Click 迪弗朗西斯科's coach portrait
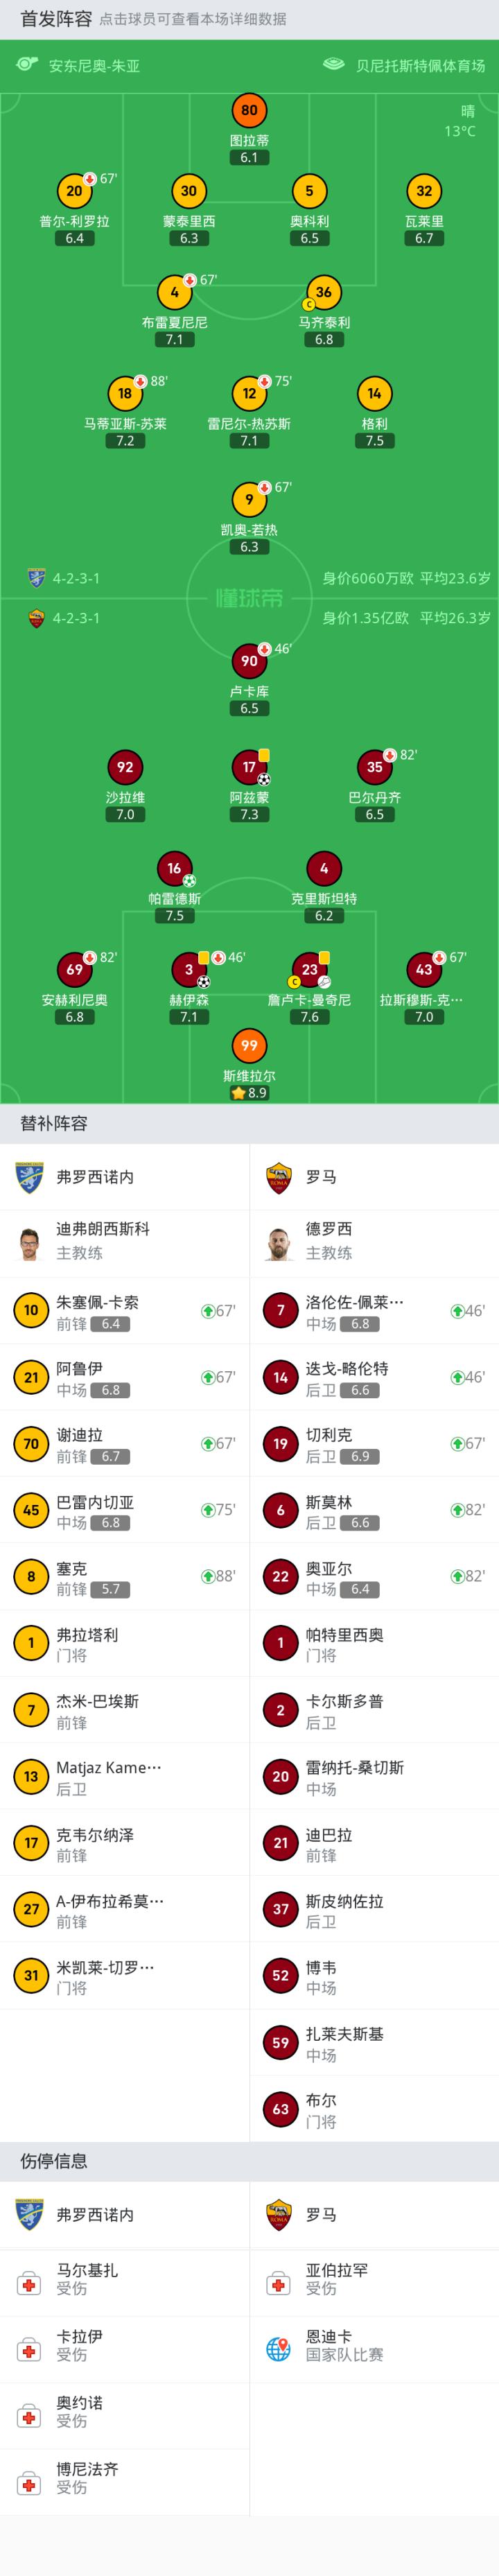The width and height of the screenshot is (499, 2576). (x=29, y=1243)
